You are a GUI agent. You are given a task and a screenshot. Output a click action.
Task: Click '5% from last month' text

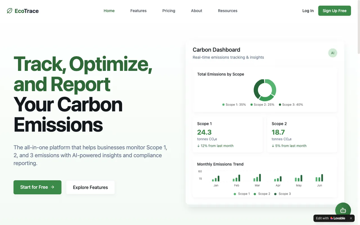click(291, 146)
